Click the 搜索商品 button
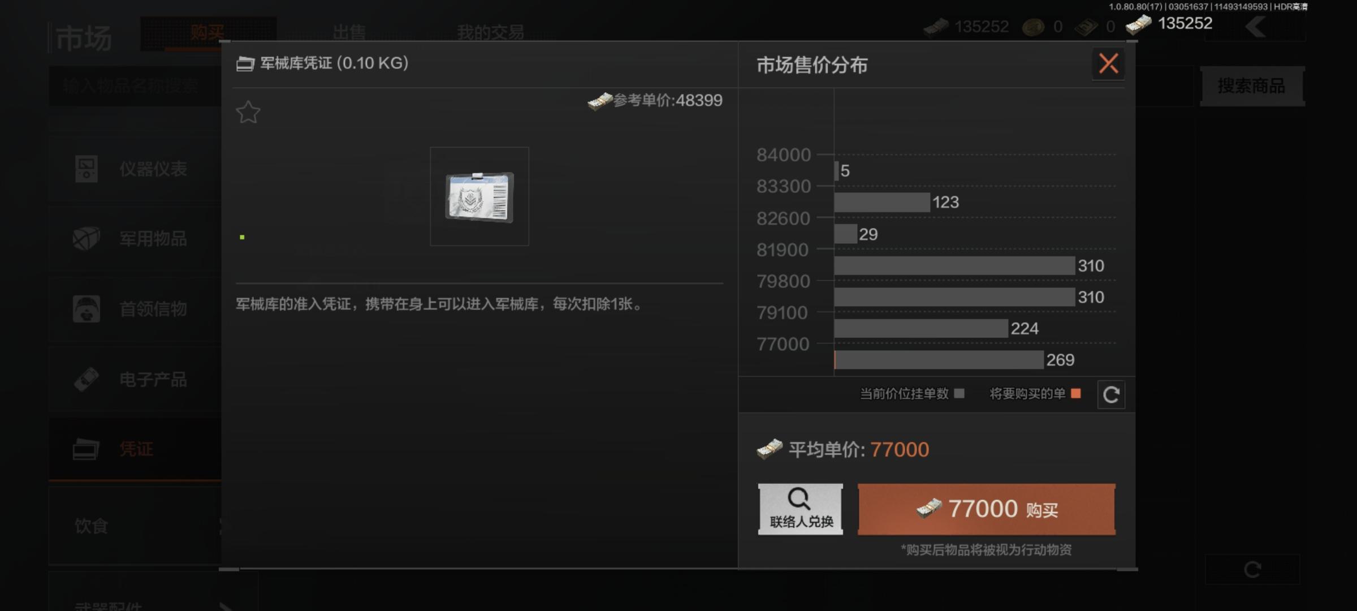 1252,86
